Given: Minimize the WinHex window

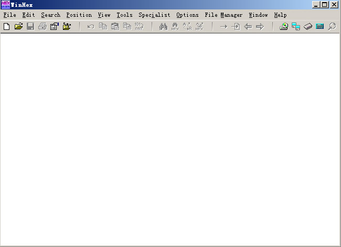Looking at the screenshot, I should 316,5.
